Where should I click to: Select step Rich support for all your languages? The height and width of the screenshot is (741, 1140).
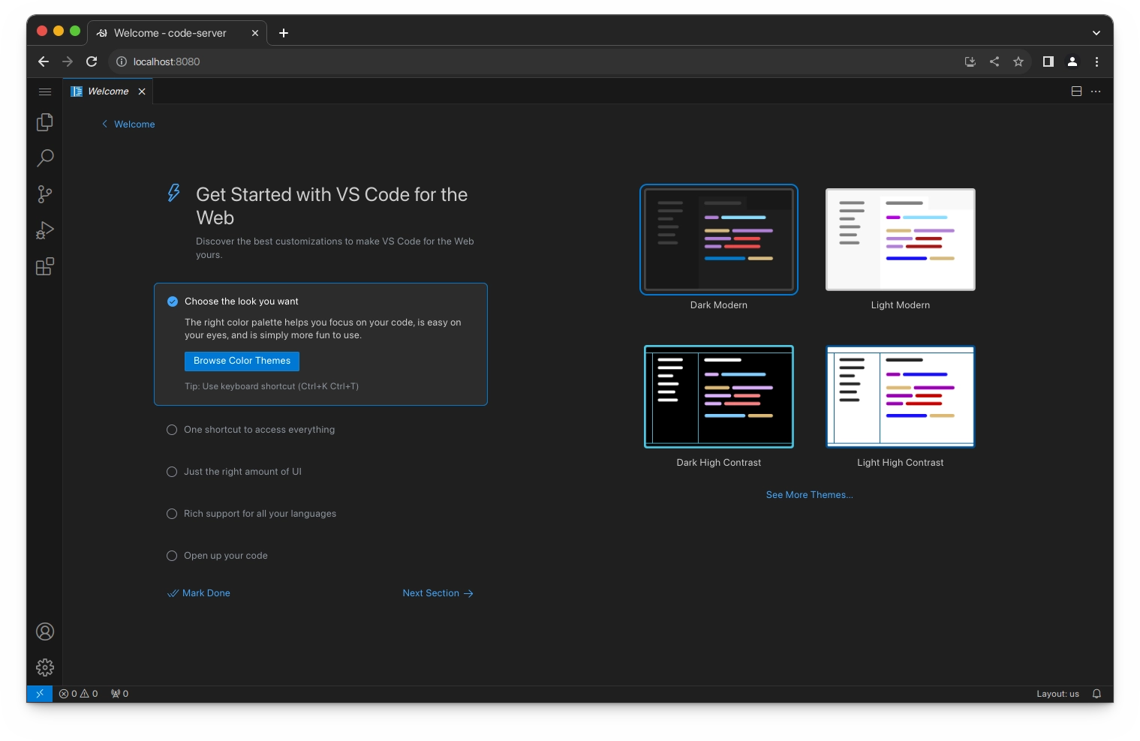pos(251,514)
